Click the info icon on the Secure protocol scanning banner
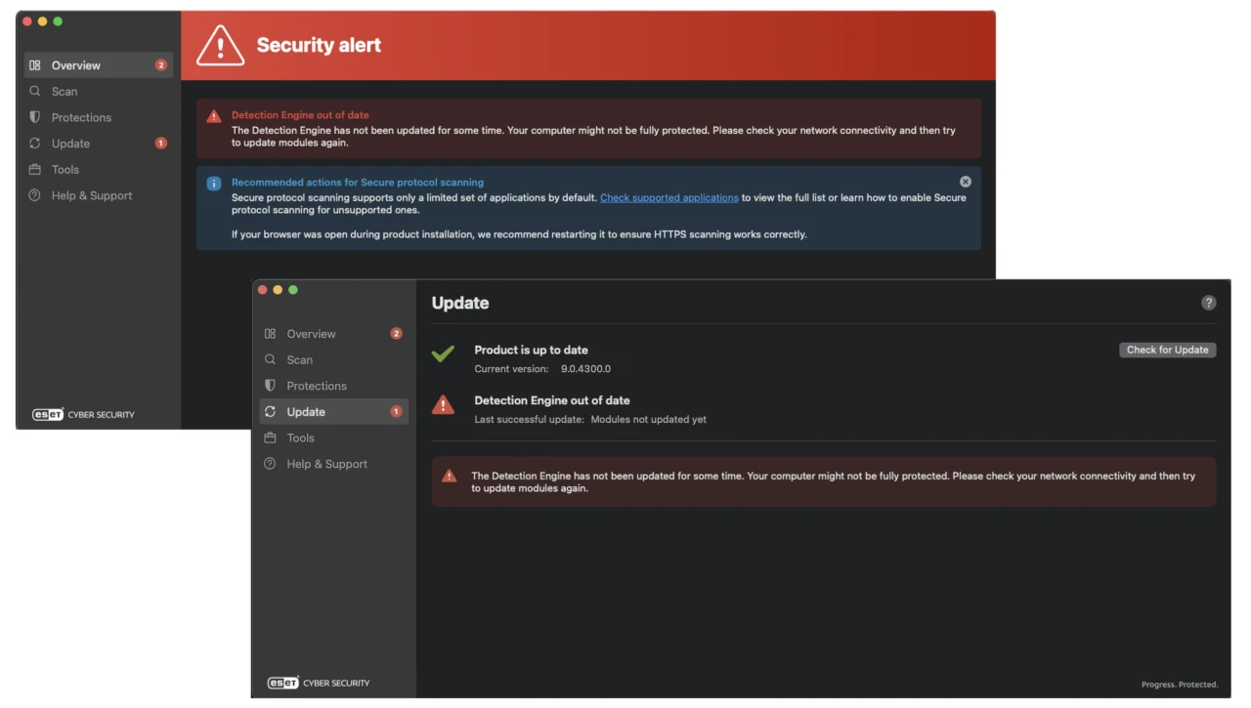 click(213, 182)
